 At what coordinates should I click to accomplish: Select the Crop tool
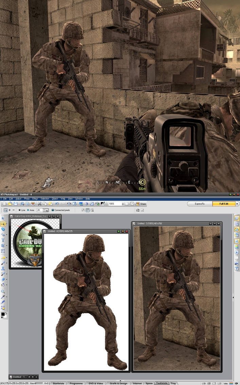click(3, 245)
